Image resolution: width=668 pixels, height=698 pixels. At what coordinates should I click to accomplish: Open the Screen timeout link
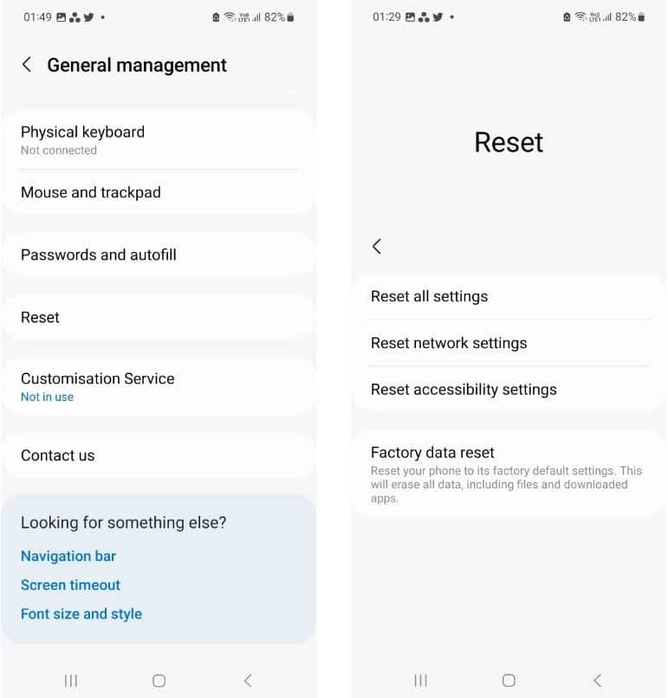[x=70, y=585]
